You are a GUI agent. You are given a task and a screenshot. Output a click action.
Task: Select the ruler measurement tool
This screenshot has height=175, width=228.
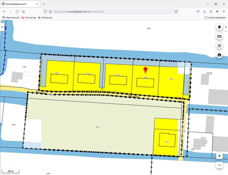[x=219, y=37]
